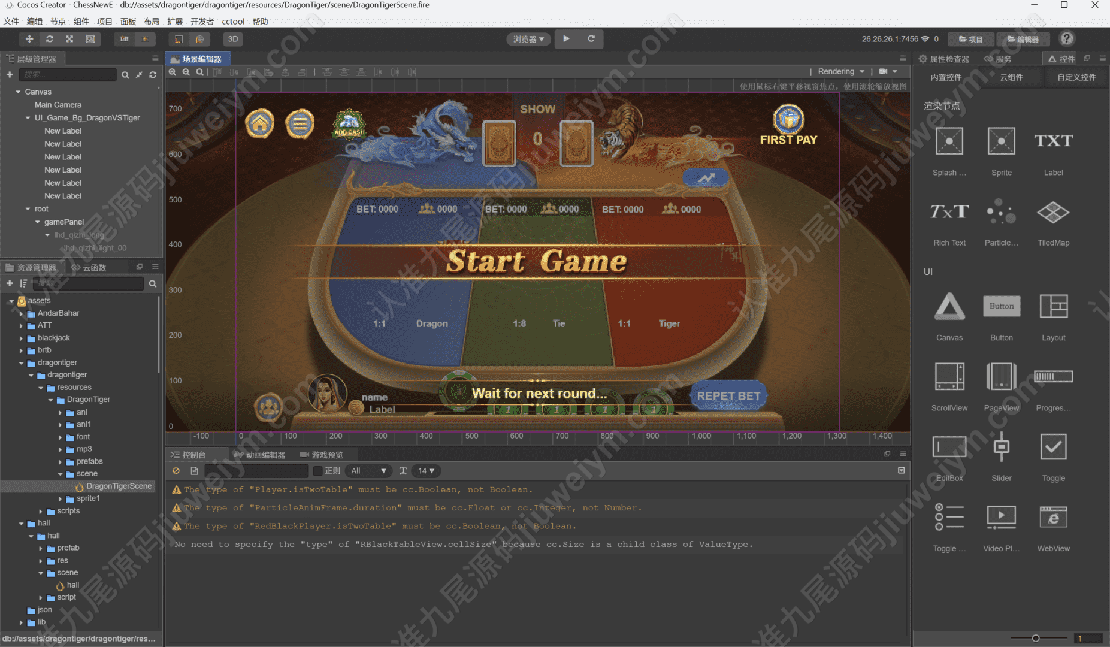
Task: Select the PageView UI control
Action: (1002, 386)
